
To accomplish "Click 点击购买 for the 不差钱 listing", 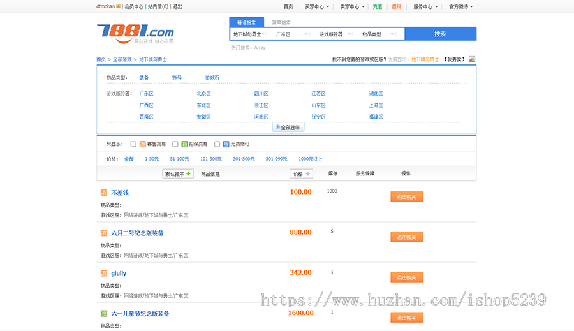I will [x=406, y=196].
